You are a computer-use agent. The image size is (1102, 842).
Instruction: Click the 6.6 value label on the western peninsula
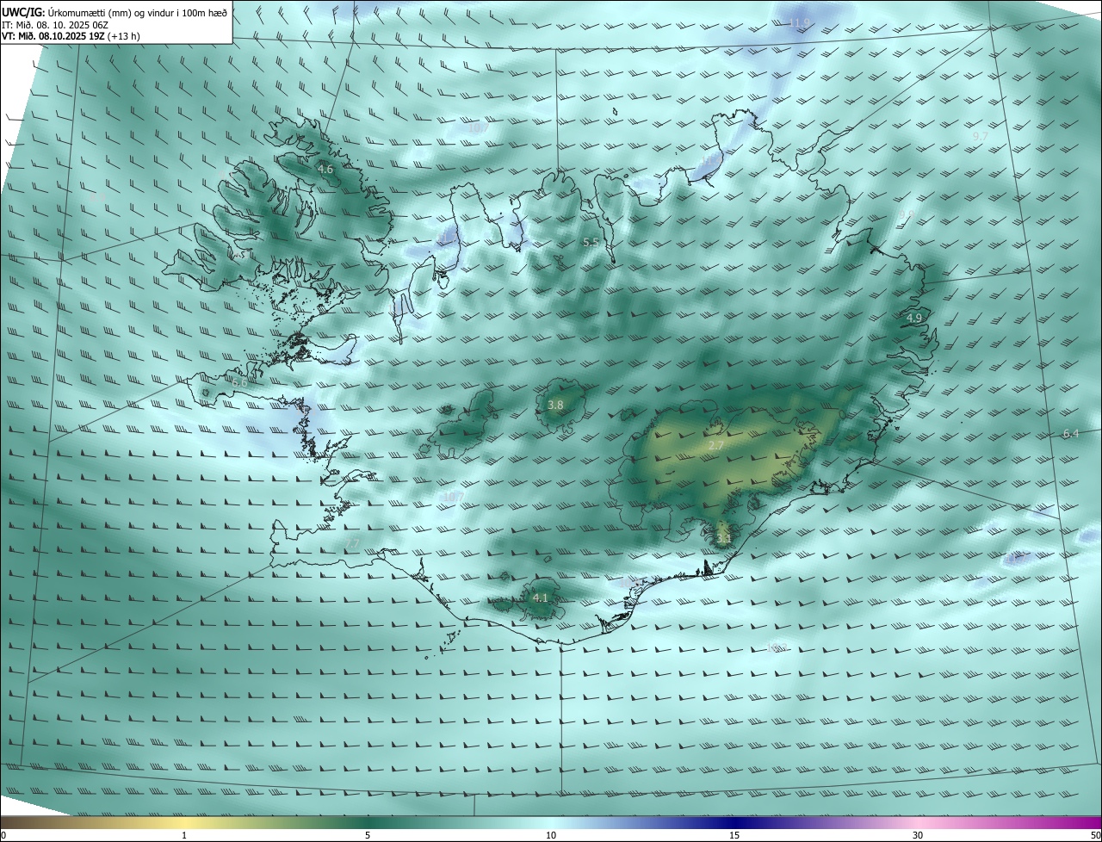(239, 381)
